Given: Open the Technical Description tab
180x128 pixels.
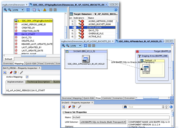Looking at the screenshot, I should click(38, 82).
